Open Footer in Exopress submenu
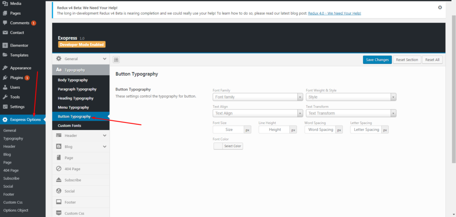Image resolution: width=456 pixels, height=217 pixels. tap(9, 194)
